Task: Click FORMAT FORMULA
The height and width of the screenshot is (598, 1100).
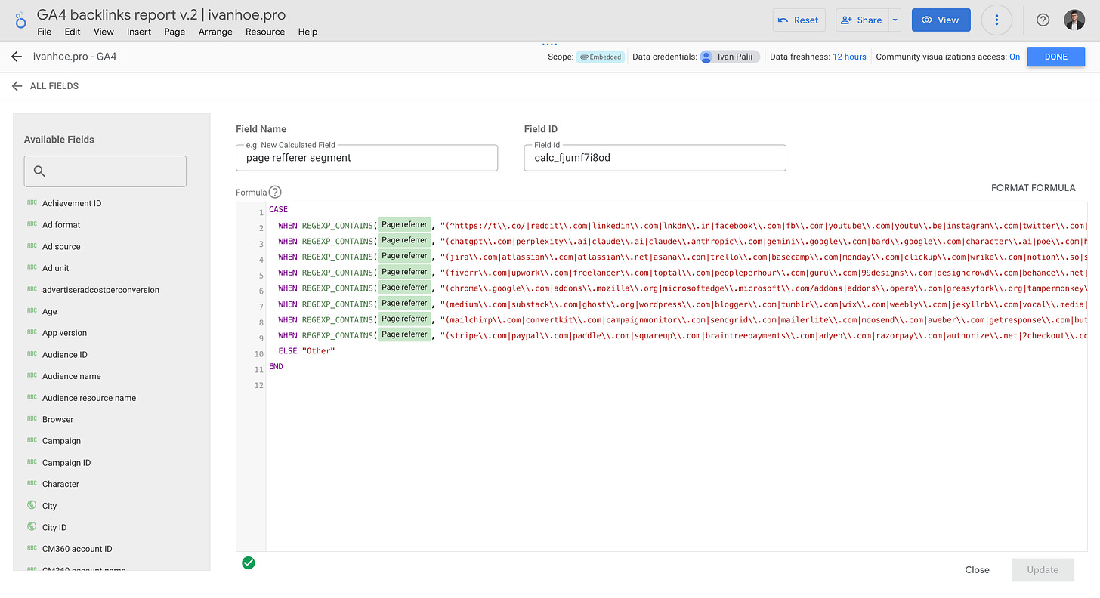Action: point(1033,188)
